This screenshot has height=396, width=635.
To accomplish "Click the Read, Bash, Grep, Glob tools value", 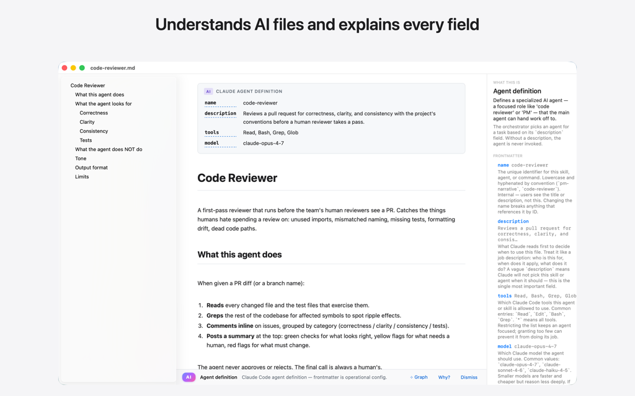I will [x=270, y=132].
